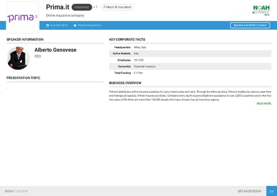Viewport: 277px width, 196px height.
Task: Click Alberto Genovese's profile photo
Action: pyautogui.click(x=18, y=58)
